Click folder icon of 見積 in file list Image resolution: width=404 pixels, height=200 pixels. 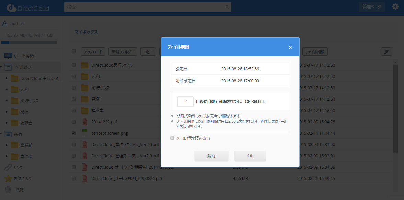point(84,99)
